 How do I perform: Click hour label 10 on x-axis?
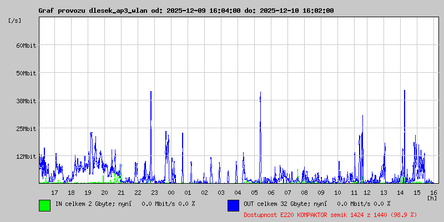pos(337,193)
